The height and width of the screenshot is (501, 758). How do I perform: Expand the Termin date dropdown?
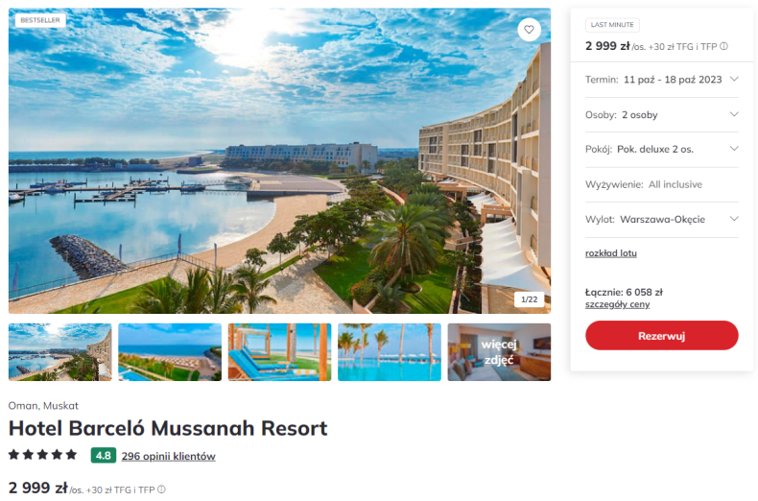click(662, 80)
